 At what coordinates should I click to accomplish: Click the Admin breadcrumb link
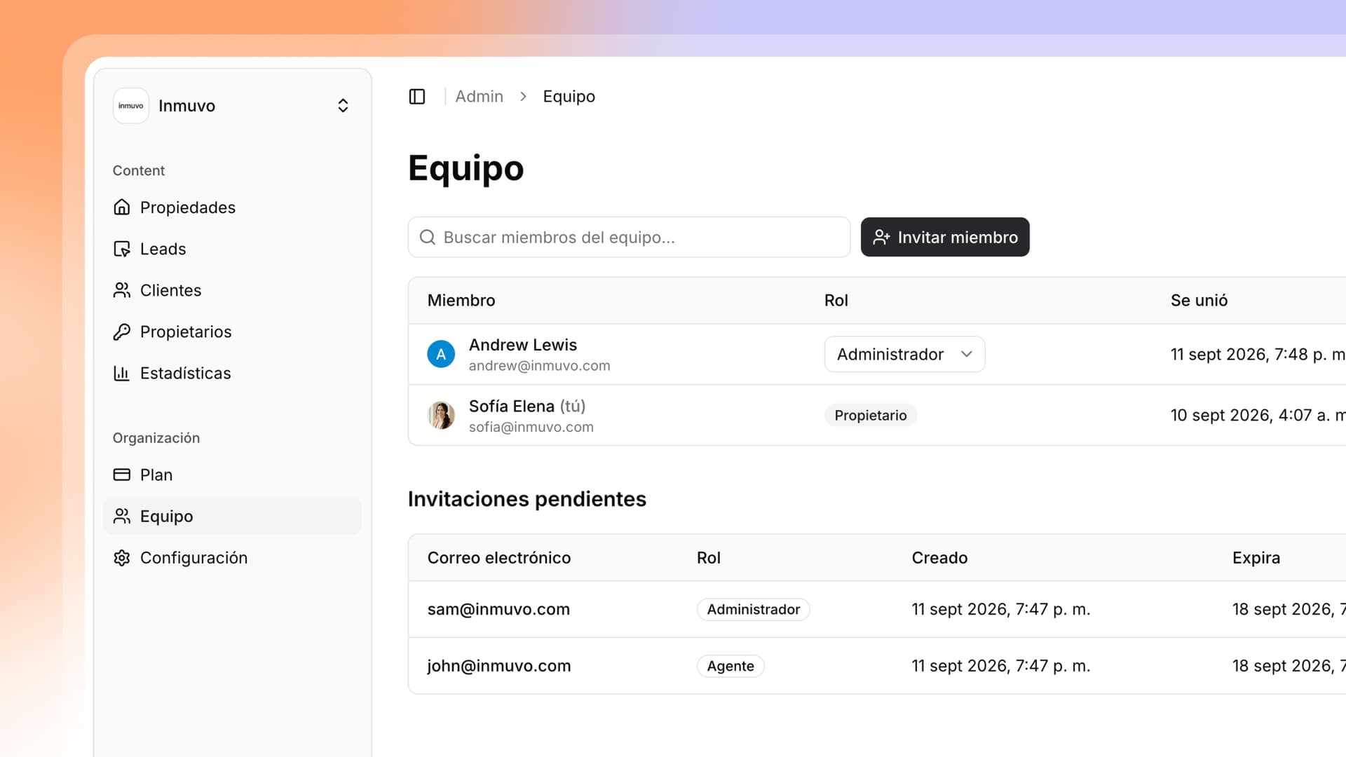tap(479, 96)
